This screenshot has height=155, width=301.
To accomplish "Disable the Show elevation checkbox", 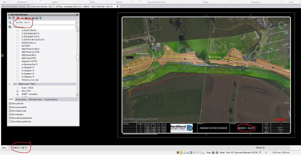I will pyautogui.click(x=10, y=114).
